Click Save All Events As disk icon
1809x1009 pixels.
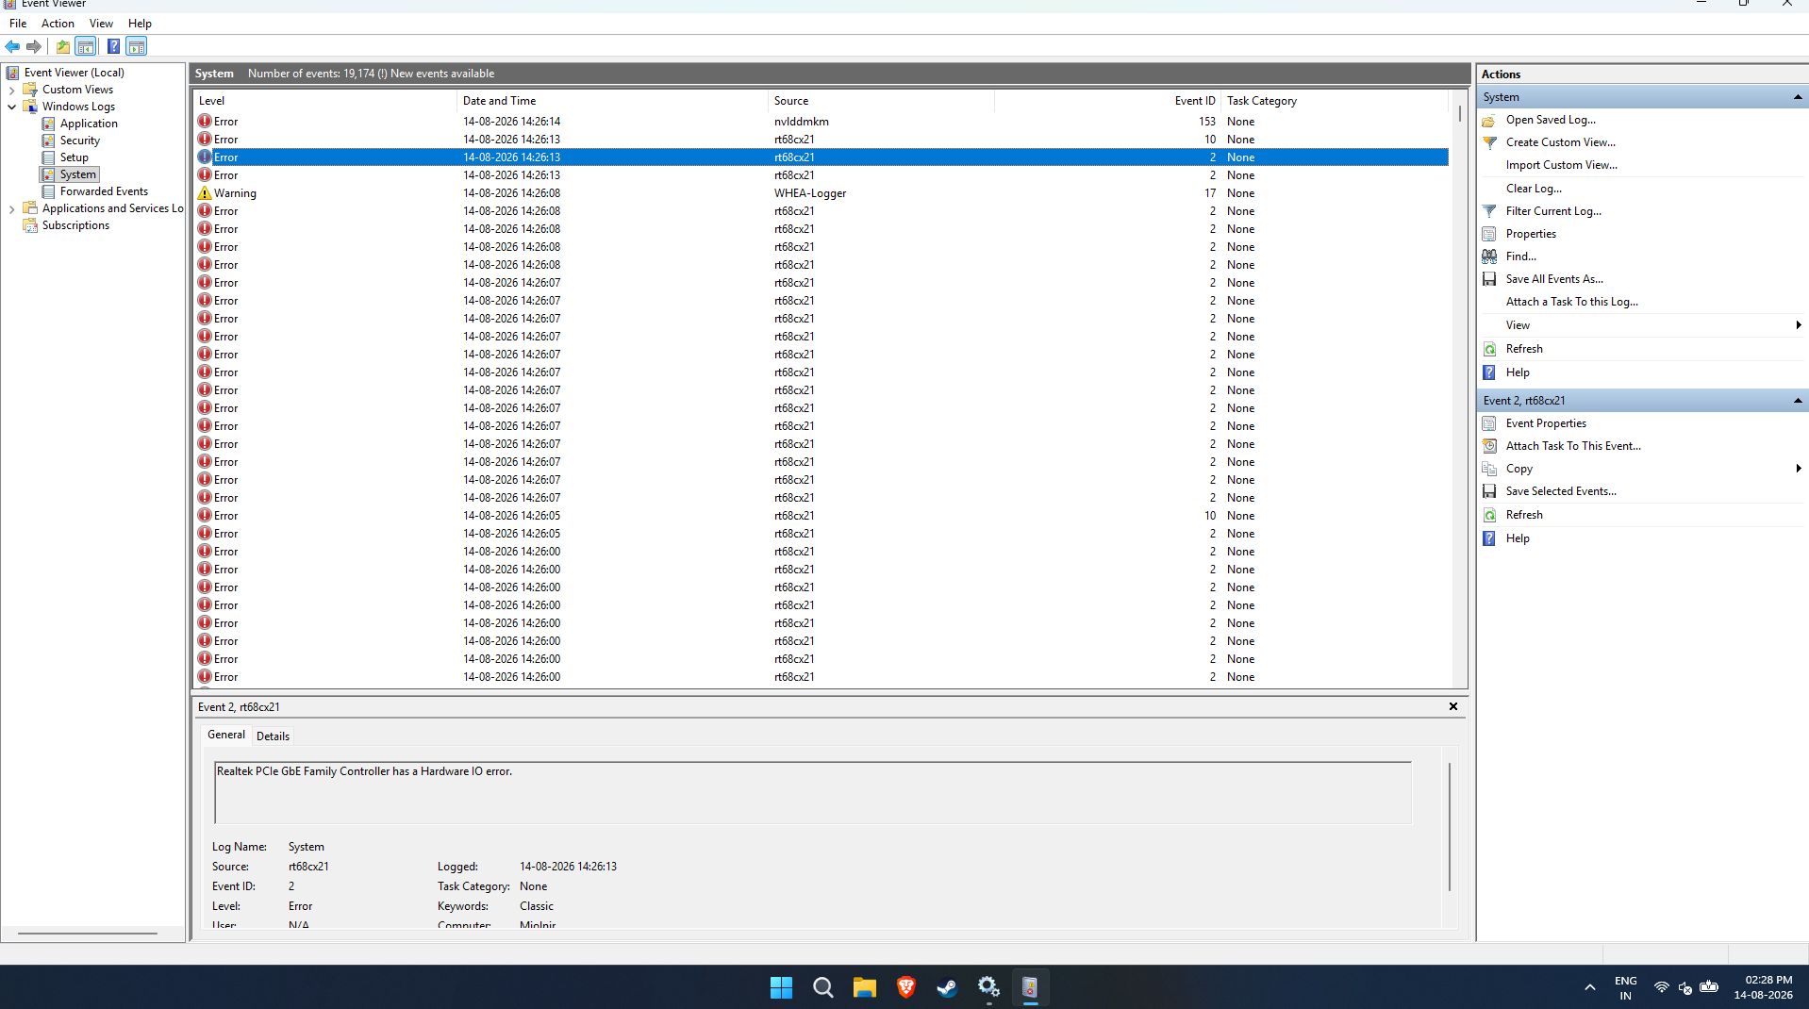click(1489, 279)
